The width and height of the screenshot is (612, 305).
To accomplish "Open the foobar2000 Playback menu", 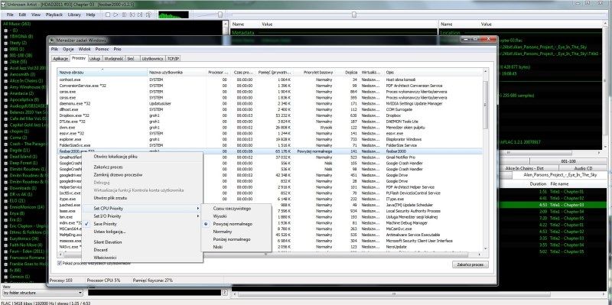I will pos(54,15).
